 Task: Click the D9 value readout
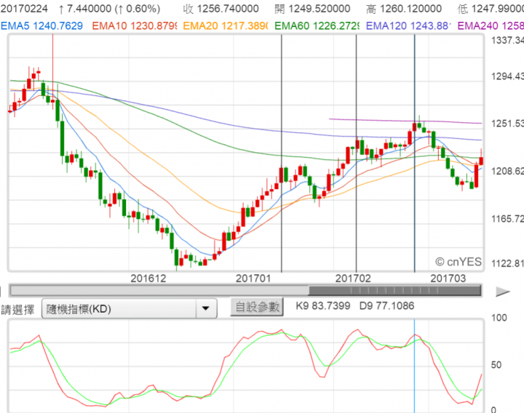(x=386, y=306)
